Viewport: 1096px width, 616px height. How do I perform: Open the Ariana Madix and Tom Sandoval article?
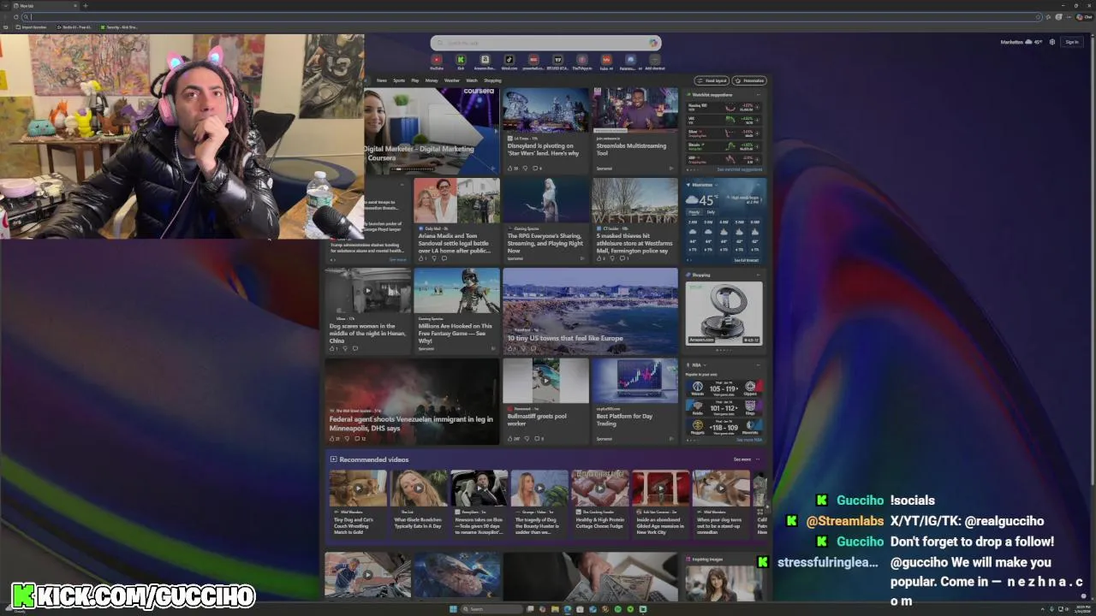pyautogui.click(x=456, y=221)
